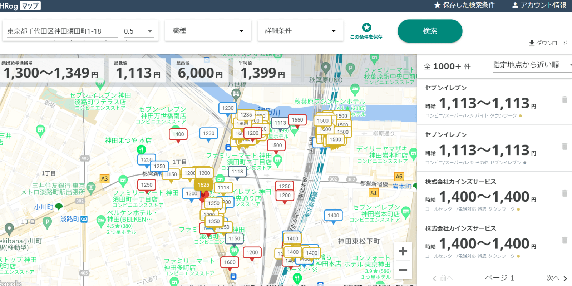Open the 0.5 radius dropdown
The height and width of the screenshot is (286, 572).
[x=139, y=31]
